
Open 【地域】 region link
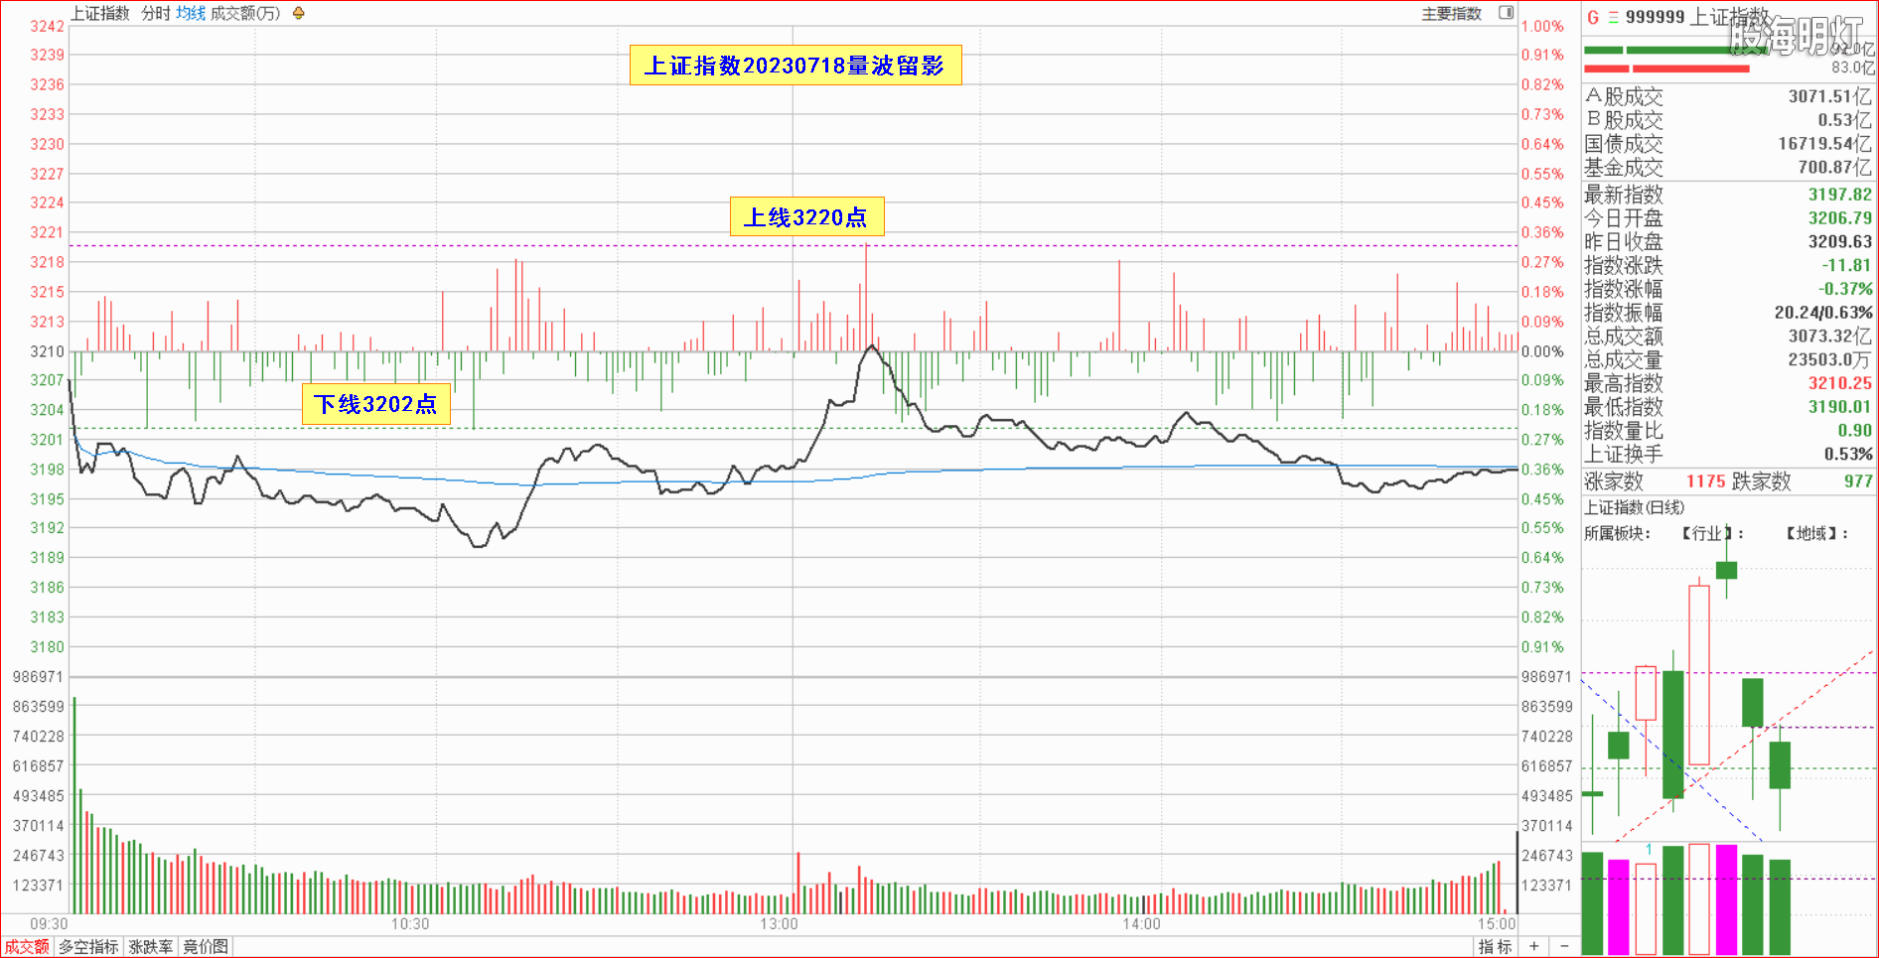pos(1812,533)
